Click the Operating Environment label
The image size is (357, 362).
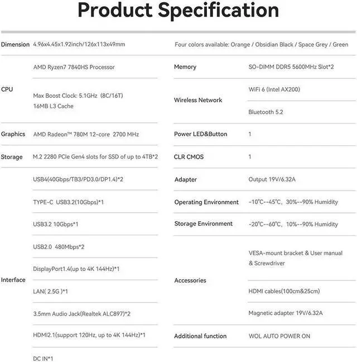206,202
